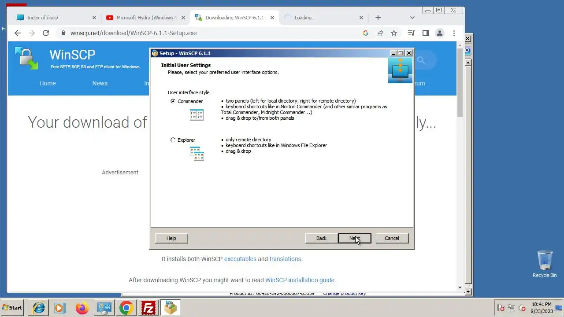Open the Chrome three-dot menu
Screen dimensions: 564x317
454,33
